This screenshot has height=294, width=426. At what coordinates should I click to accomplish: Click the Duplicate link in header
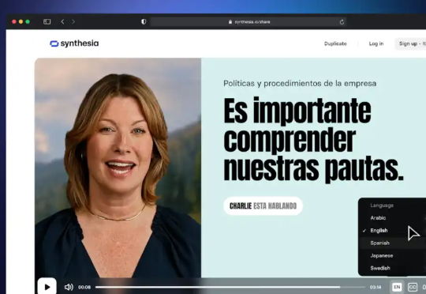point(335,43)
